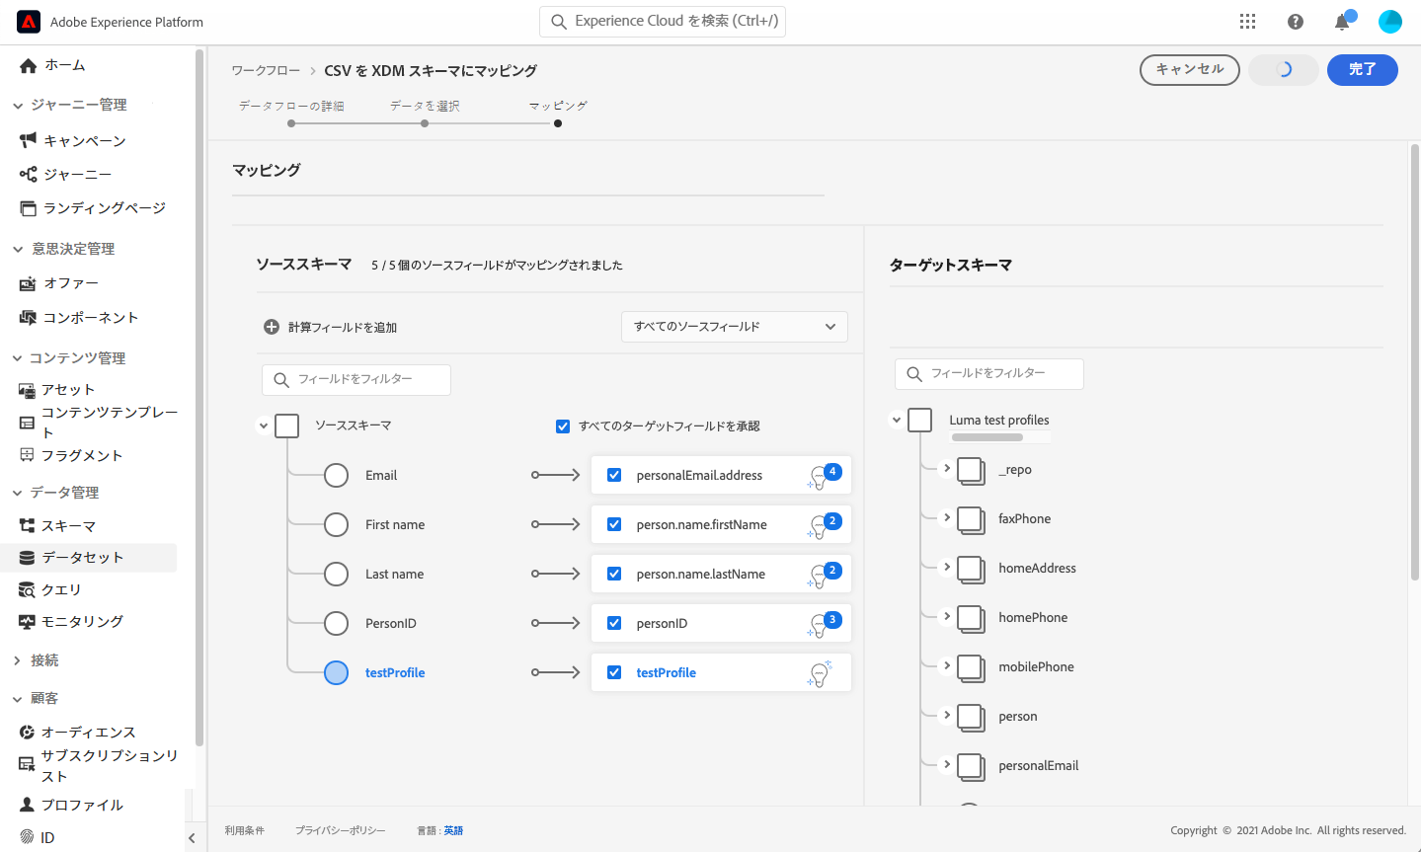Uncheck the personalEmail.address mapping checkbox
This screenshot has width=1421, height=852.
pos(614,475)
